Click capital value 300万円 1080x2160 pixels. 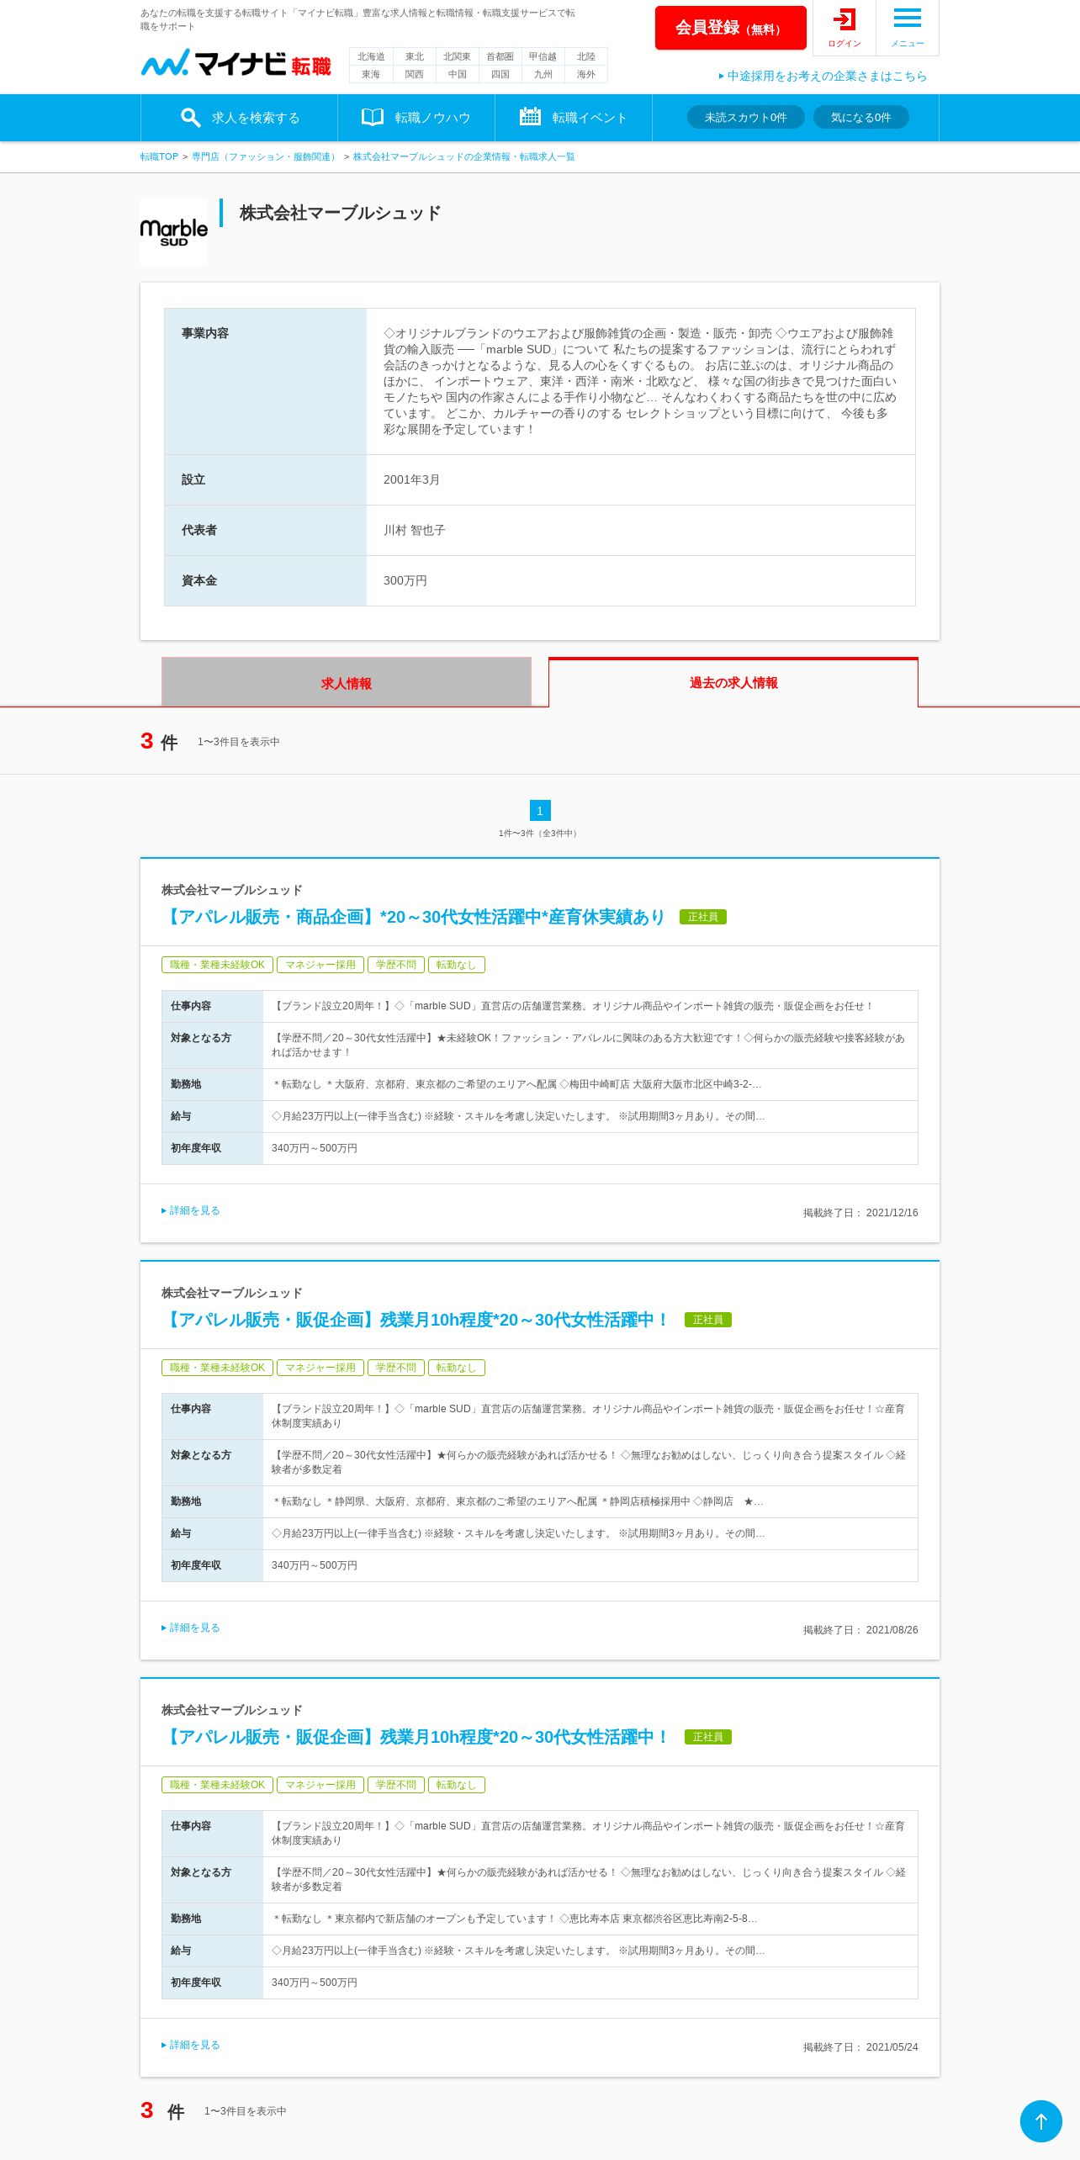405,580
